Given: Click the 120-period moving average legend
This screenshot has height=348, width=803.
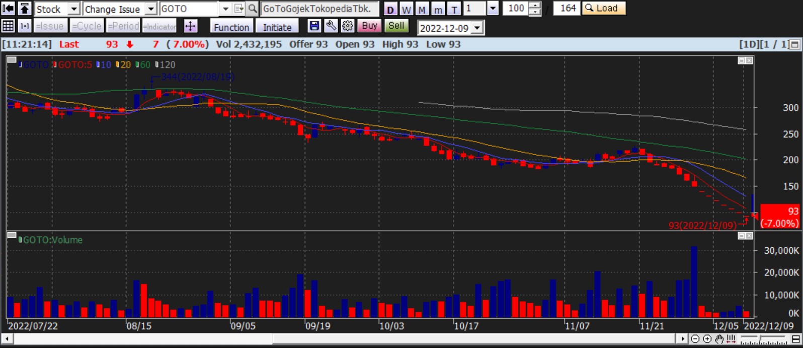Looking at the screenshot, I should [x=166, y=64].
